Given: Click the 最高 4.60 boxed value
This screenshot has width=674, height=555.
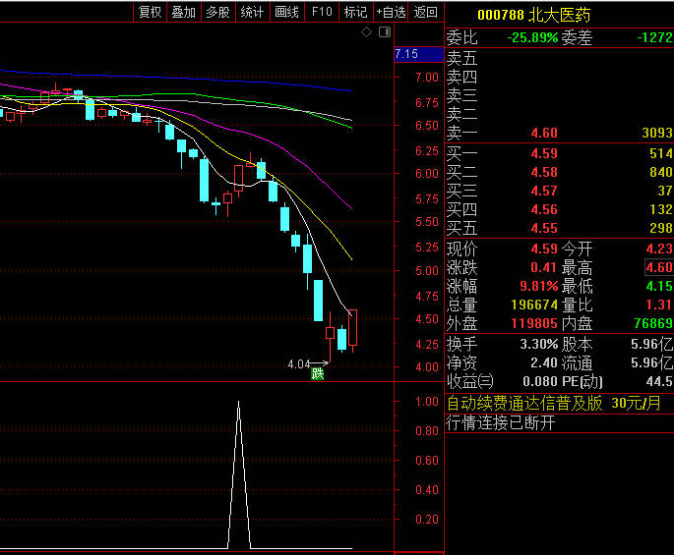Looking at the screenshot, I should click(x=659, y=267).
